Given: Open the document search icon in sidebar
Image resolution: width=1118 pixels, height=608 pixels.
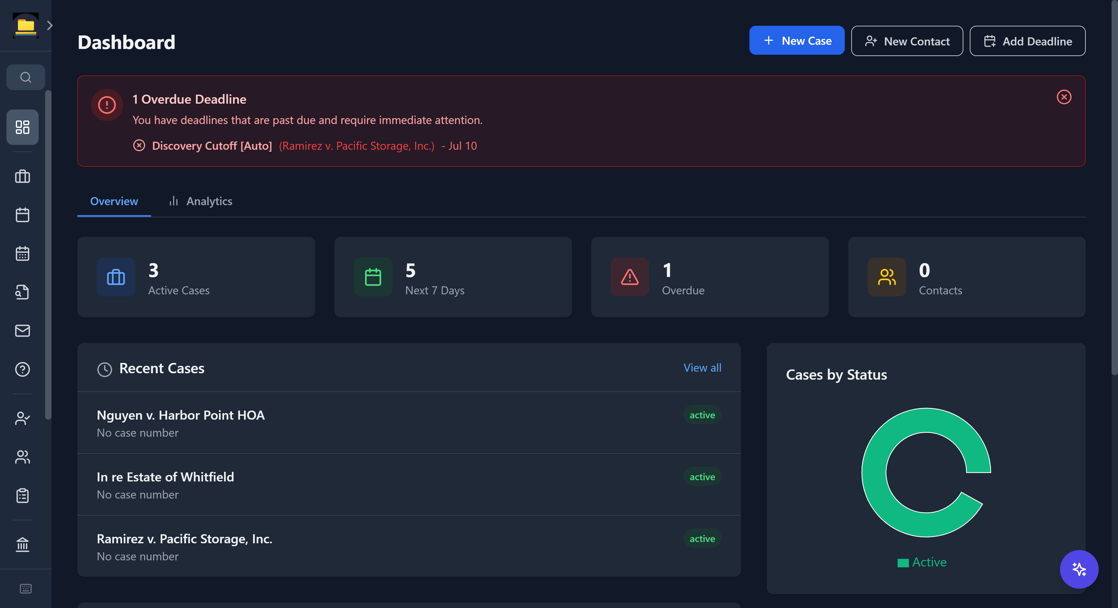Looking at the screenshot, I should coord(23,292).
